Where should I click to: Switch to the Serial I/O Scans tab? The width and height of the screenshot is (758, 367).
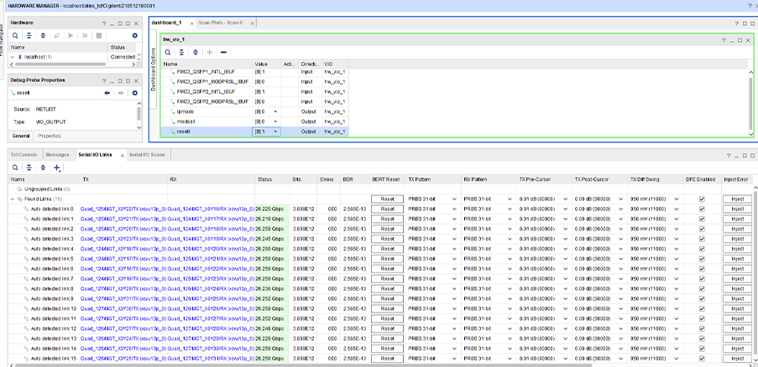[147, 155]
